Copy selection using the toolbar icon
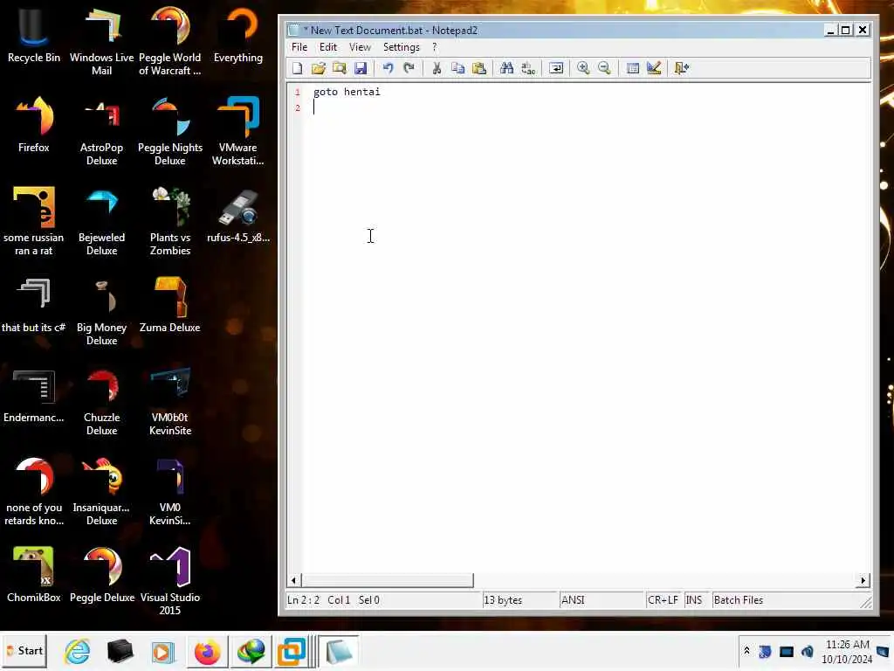Image resolution: width=894 pixels, height=671 pixels. point(457,68)
